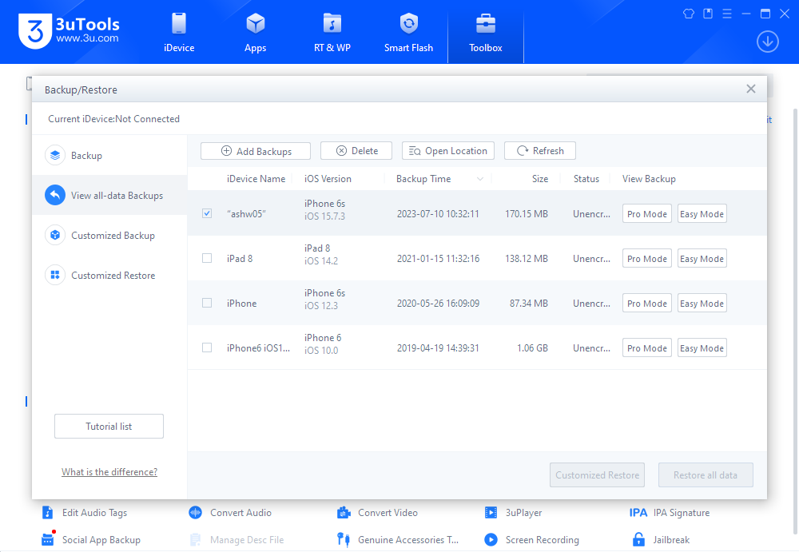
Task: Select View all-data Backups
Action: tap(109, 195)
